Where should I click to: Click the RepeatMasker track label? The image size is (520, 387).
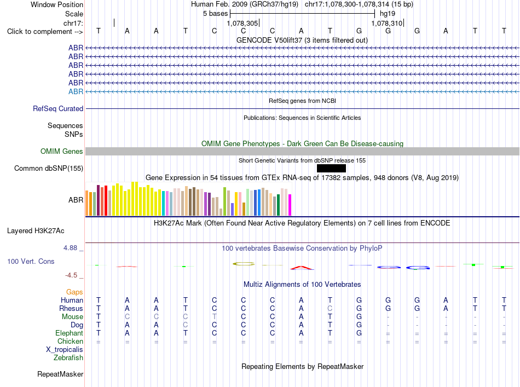60,374
